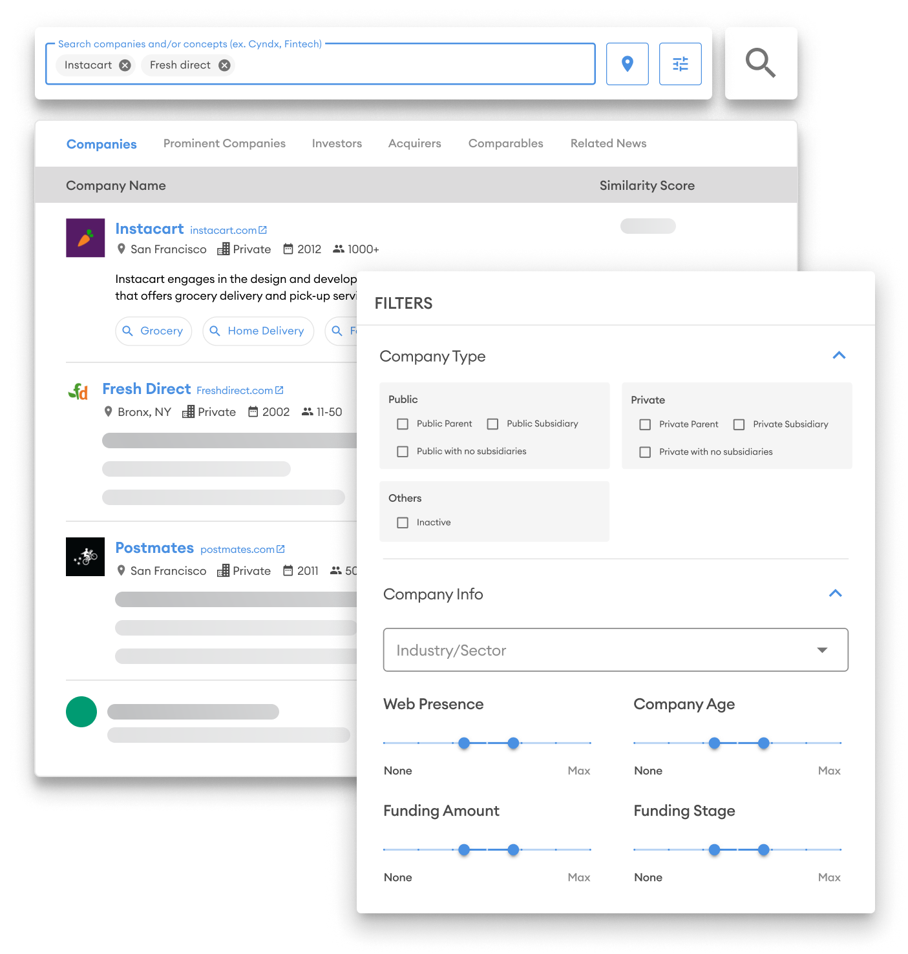Remove the Fresh direct search chip
Image resolution: width=908 pixels, height=954 pixels.
(224, 65)
